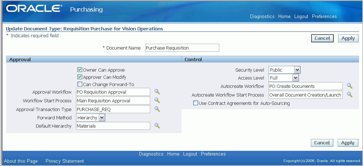Open About this Page link
This screenshot has width=363, height=166.
[x=21, y=161]
